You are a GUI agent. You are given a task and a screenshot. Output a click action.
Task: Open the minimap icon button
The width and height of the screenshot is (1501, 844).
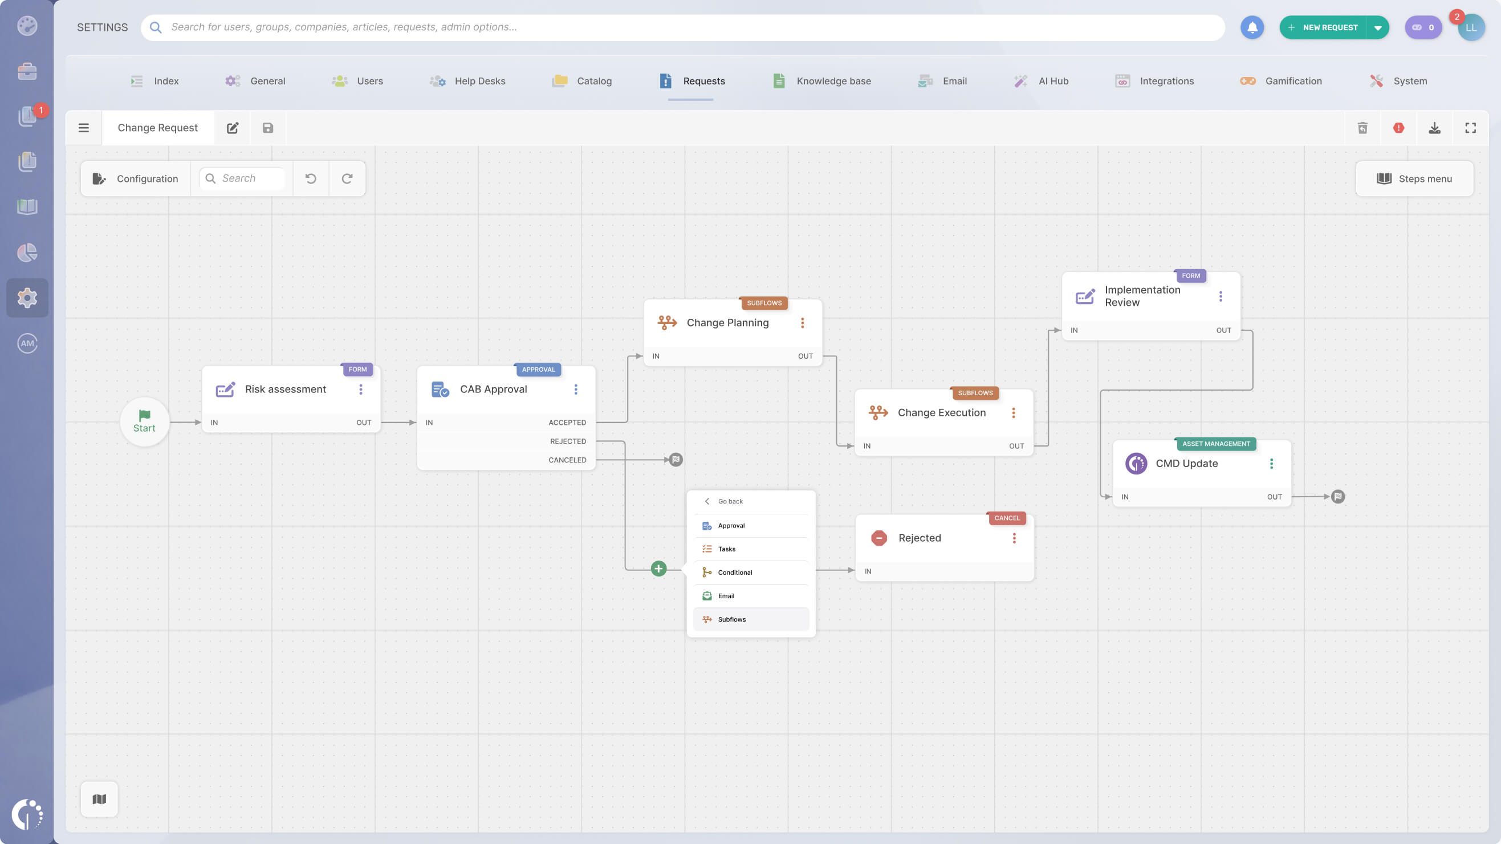click(x=99, y=799)
